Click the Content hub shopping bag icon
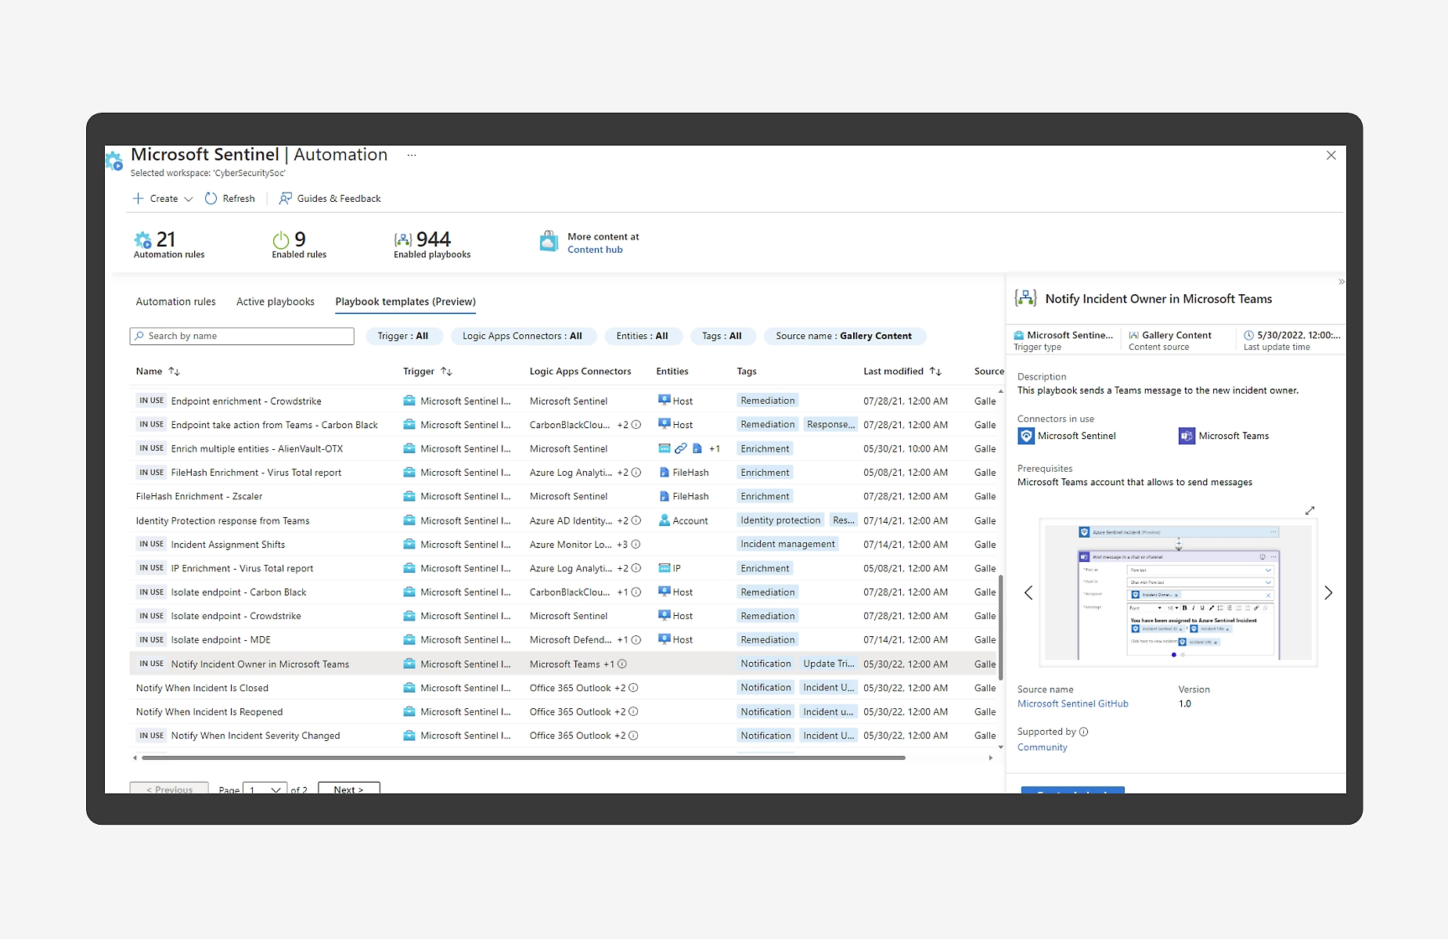The width and height of the screenshot is (1448, 939). click(x=549, y=241)
